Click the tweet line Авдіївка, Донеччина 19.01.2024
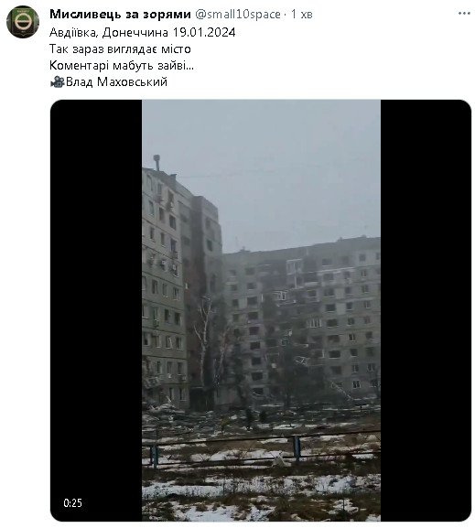Viewport: 475px width, 528px height. pos(143,33)
